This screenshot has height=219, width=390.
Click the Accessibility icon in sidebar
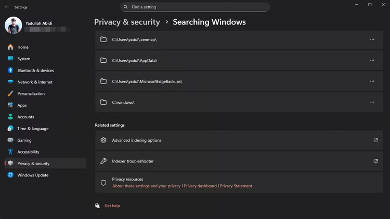coord(10,152)
